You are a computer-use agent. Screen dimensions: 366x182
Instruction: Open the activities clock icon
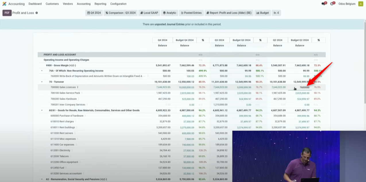[332, 4]
